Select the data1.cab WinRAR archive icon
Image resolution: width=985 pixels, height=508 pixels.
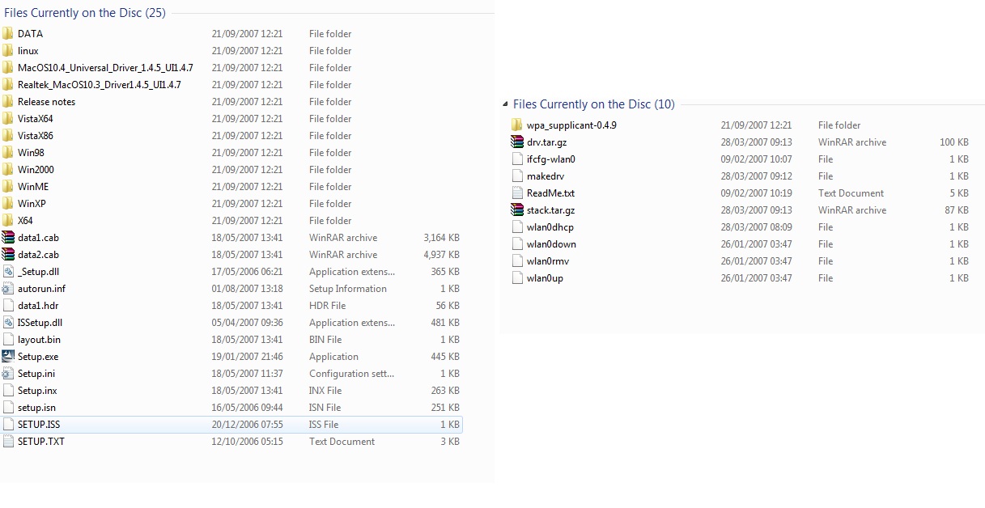coord(8,238)
